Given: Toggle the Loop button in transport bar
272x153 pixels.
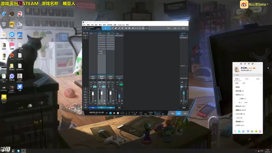Looking at the screenshot, I should [122, 113].
